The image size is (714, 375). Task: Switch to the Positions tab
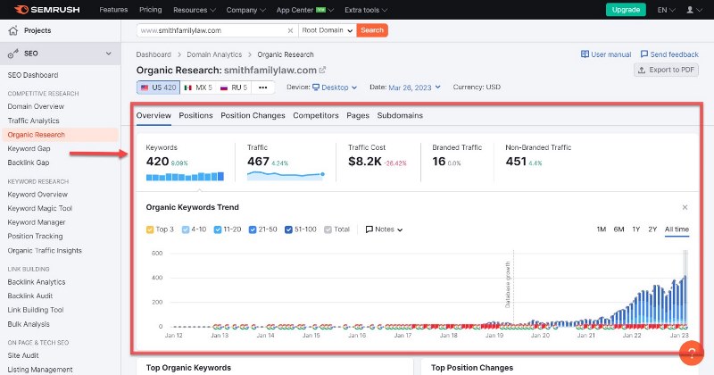(x=195, y=116)
